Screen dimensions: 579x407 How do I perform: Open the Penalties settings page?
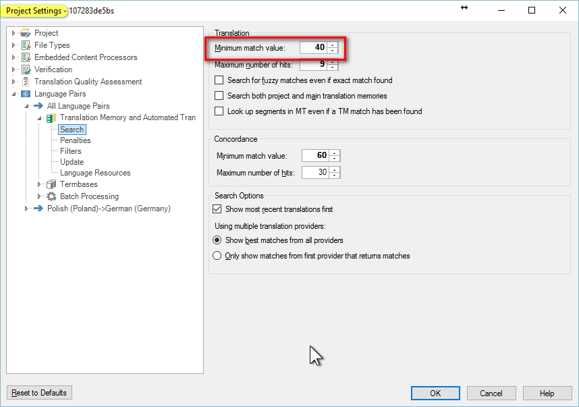click(x=76, y=140)
